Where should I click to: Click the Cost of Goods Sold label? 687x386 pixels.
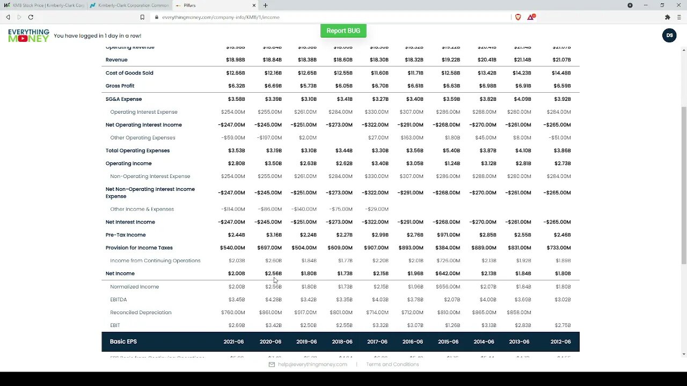[x=129, y=73]
